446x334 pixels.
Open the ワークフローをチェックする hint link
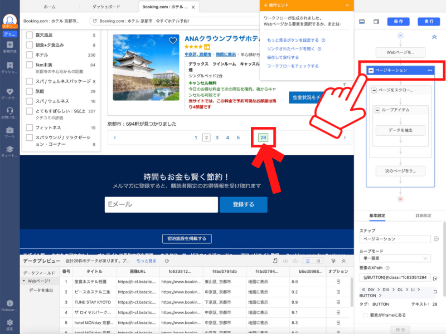click(293, 66)
